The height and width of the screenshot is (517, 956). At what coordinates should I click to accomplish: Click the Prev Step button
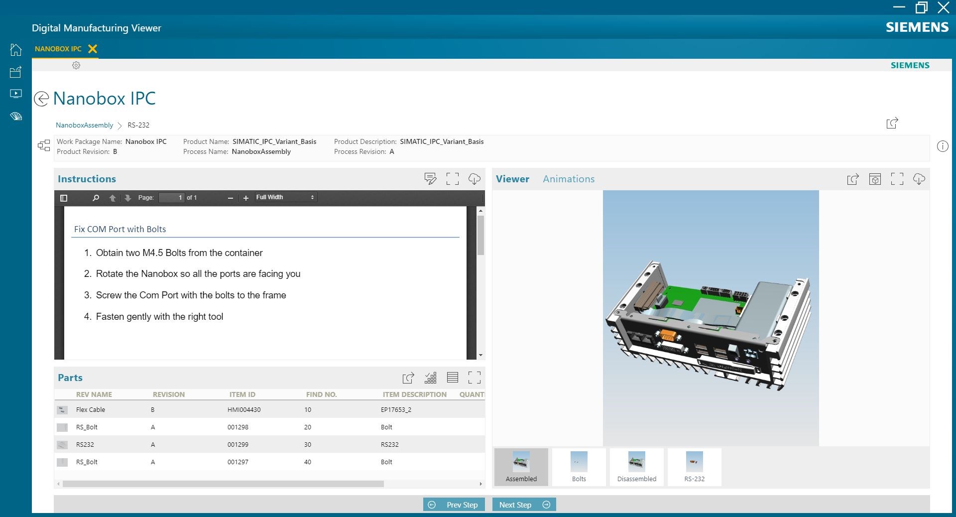[x=454, y=505]
